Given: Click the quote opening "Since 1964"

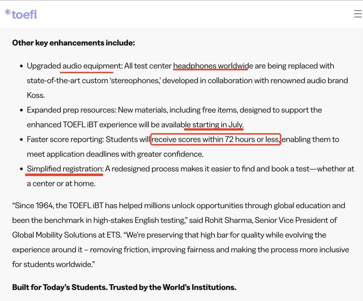Looking at the screenshot, I should 33,205.
